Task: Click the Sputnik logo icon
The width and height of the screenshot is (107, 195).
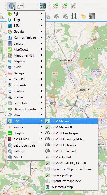Action: (x=10, y=91)
